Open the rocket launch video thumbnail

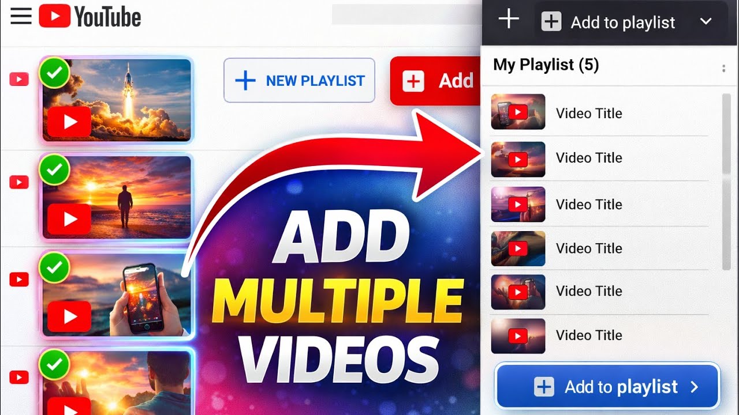point(117,100)
